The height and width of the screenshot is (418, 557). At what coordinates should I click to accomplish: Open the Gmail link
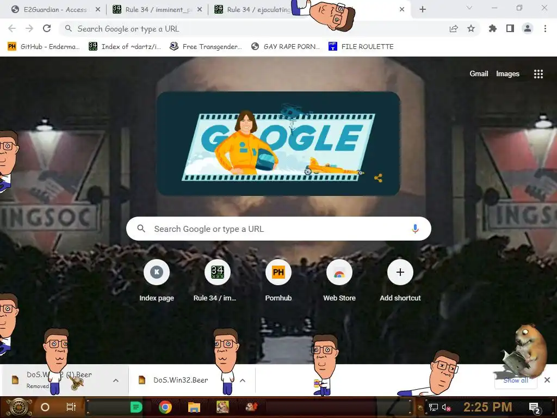coord(479,73)
